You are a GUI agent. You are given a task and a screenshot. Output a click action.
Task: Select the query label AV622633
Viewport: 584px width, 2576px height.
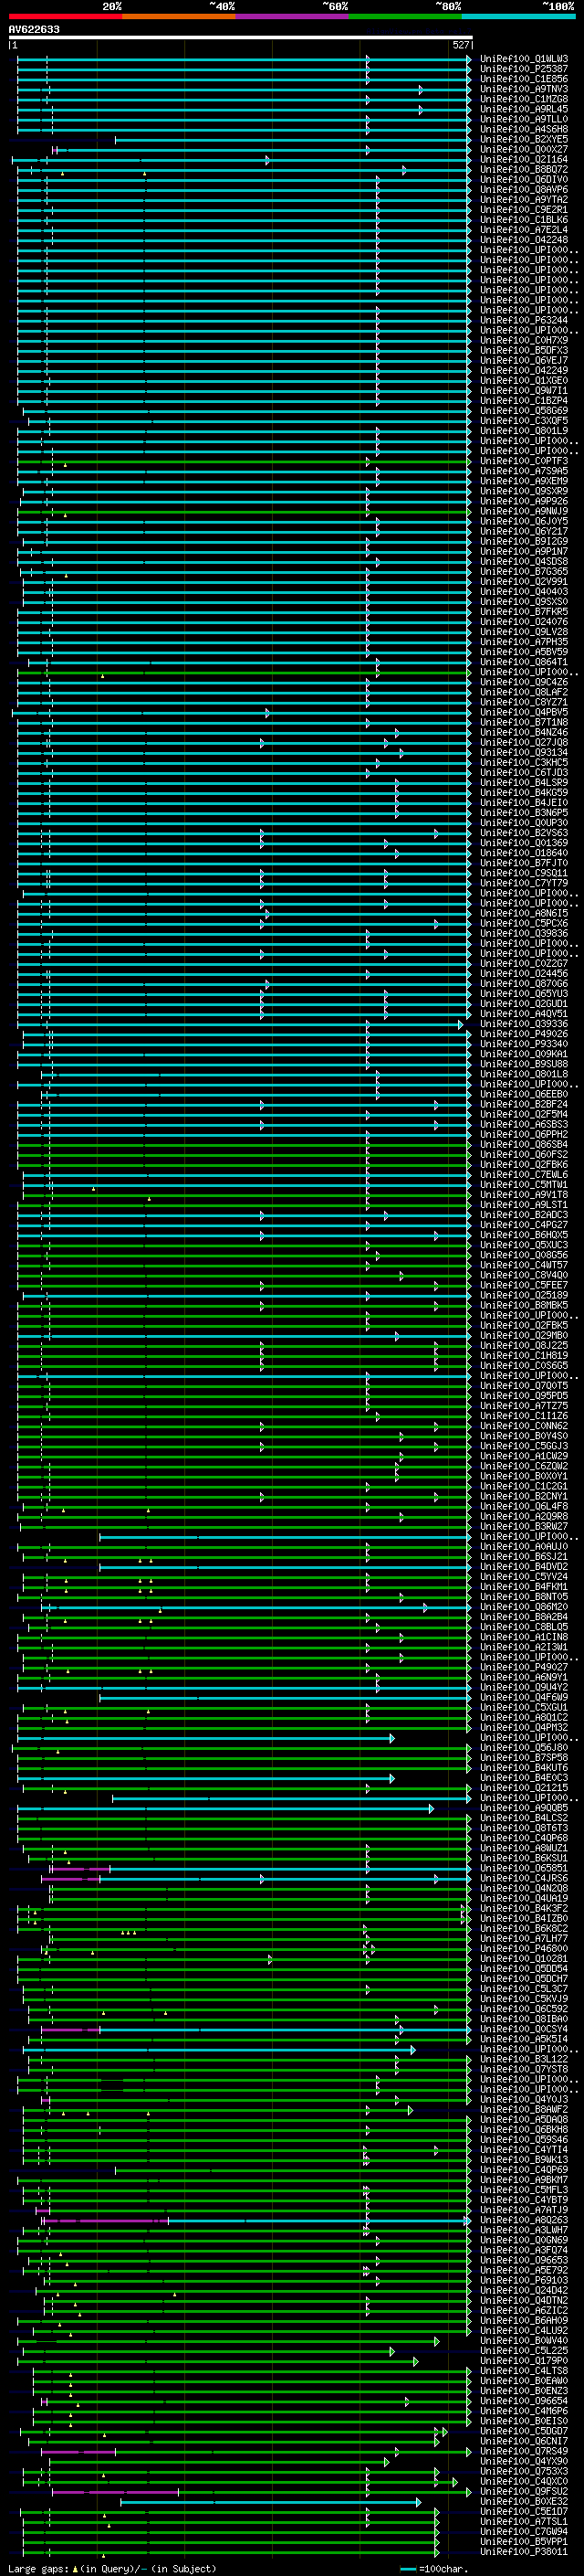click(x=34, y=29)
